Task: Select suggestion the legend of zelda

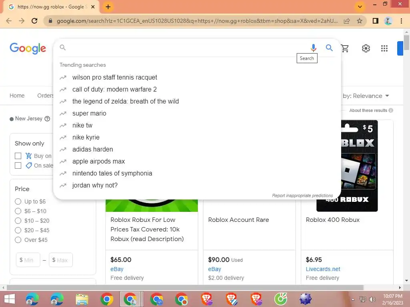Action: 197,101
